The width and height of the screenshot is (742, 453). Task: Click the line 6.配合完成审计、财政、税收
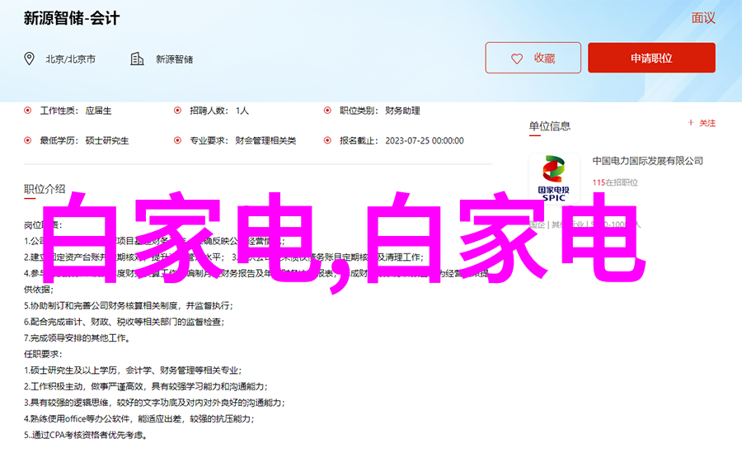[124, 322]
